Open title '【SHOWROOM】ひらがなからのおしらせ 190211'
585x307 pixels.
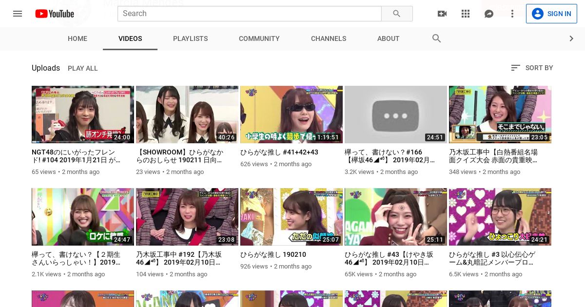pyautogui.click(x=179, y=156)
